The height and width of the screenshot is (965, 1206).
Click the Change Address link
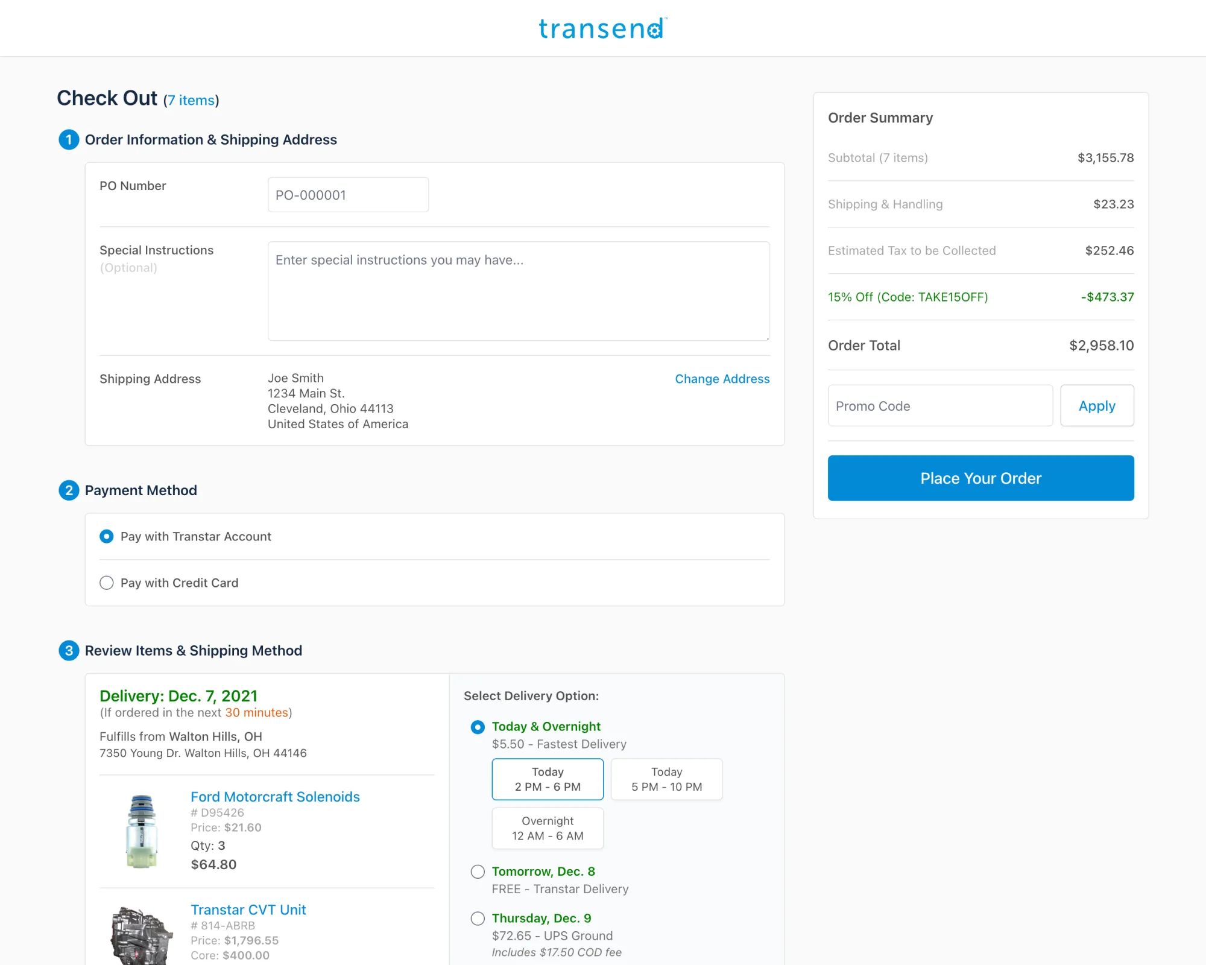722,379
